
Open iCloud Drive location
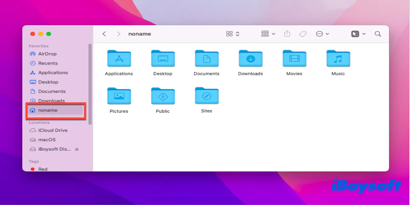coord(52,130)
